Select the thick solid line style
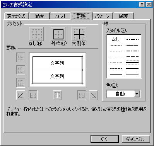This screenshot has width=154, height=146. (x=132, y=68)
